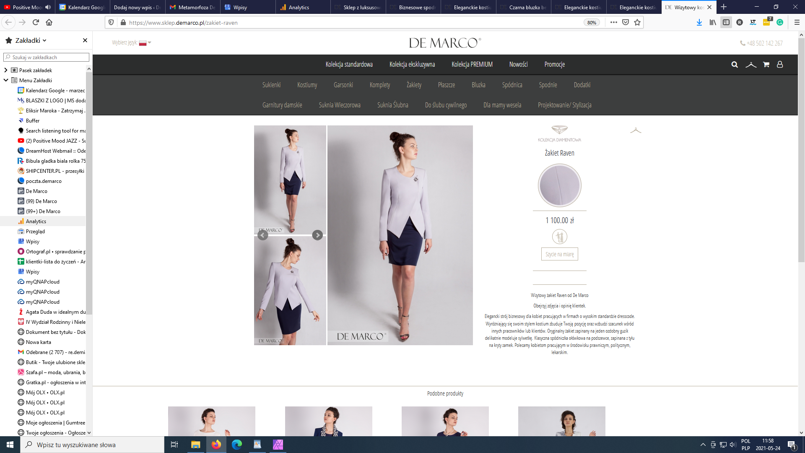This screenshot has width=805, height=453.
Task: Open the Windows Start menu
Action: 10,445
